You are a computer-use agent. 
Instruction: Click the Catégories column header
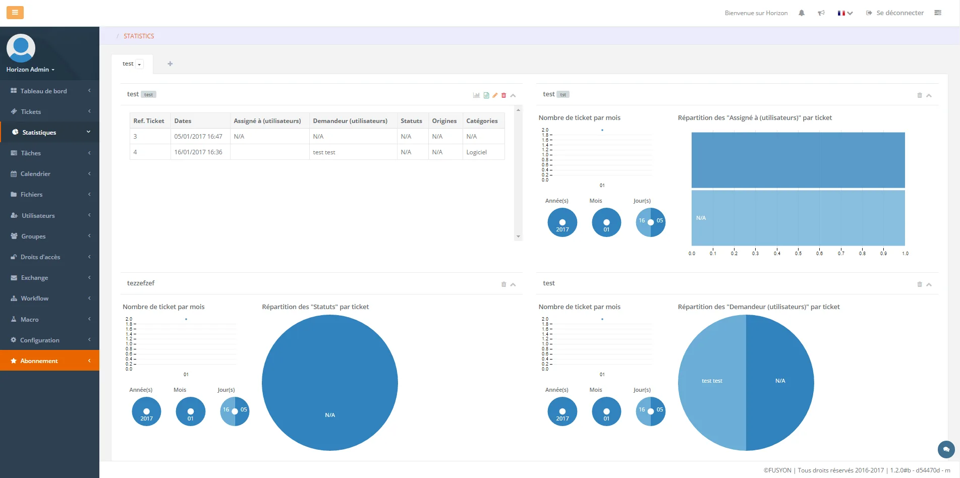pos(483,121)
